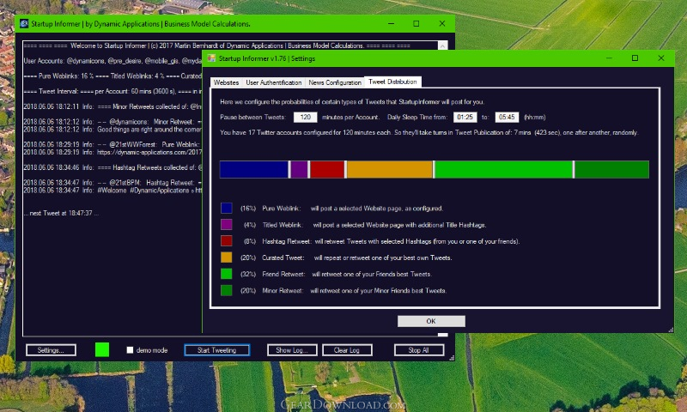This screenshot has width=687, height=412.
Task: Switch to User Authentification tab
Action: [x=273, y=82]
